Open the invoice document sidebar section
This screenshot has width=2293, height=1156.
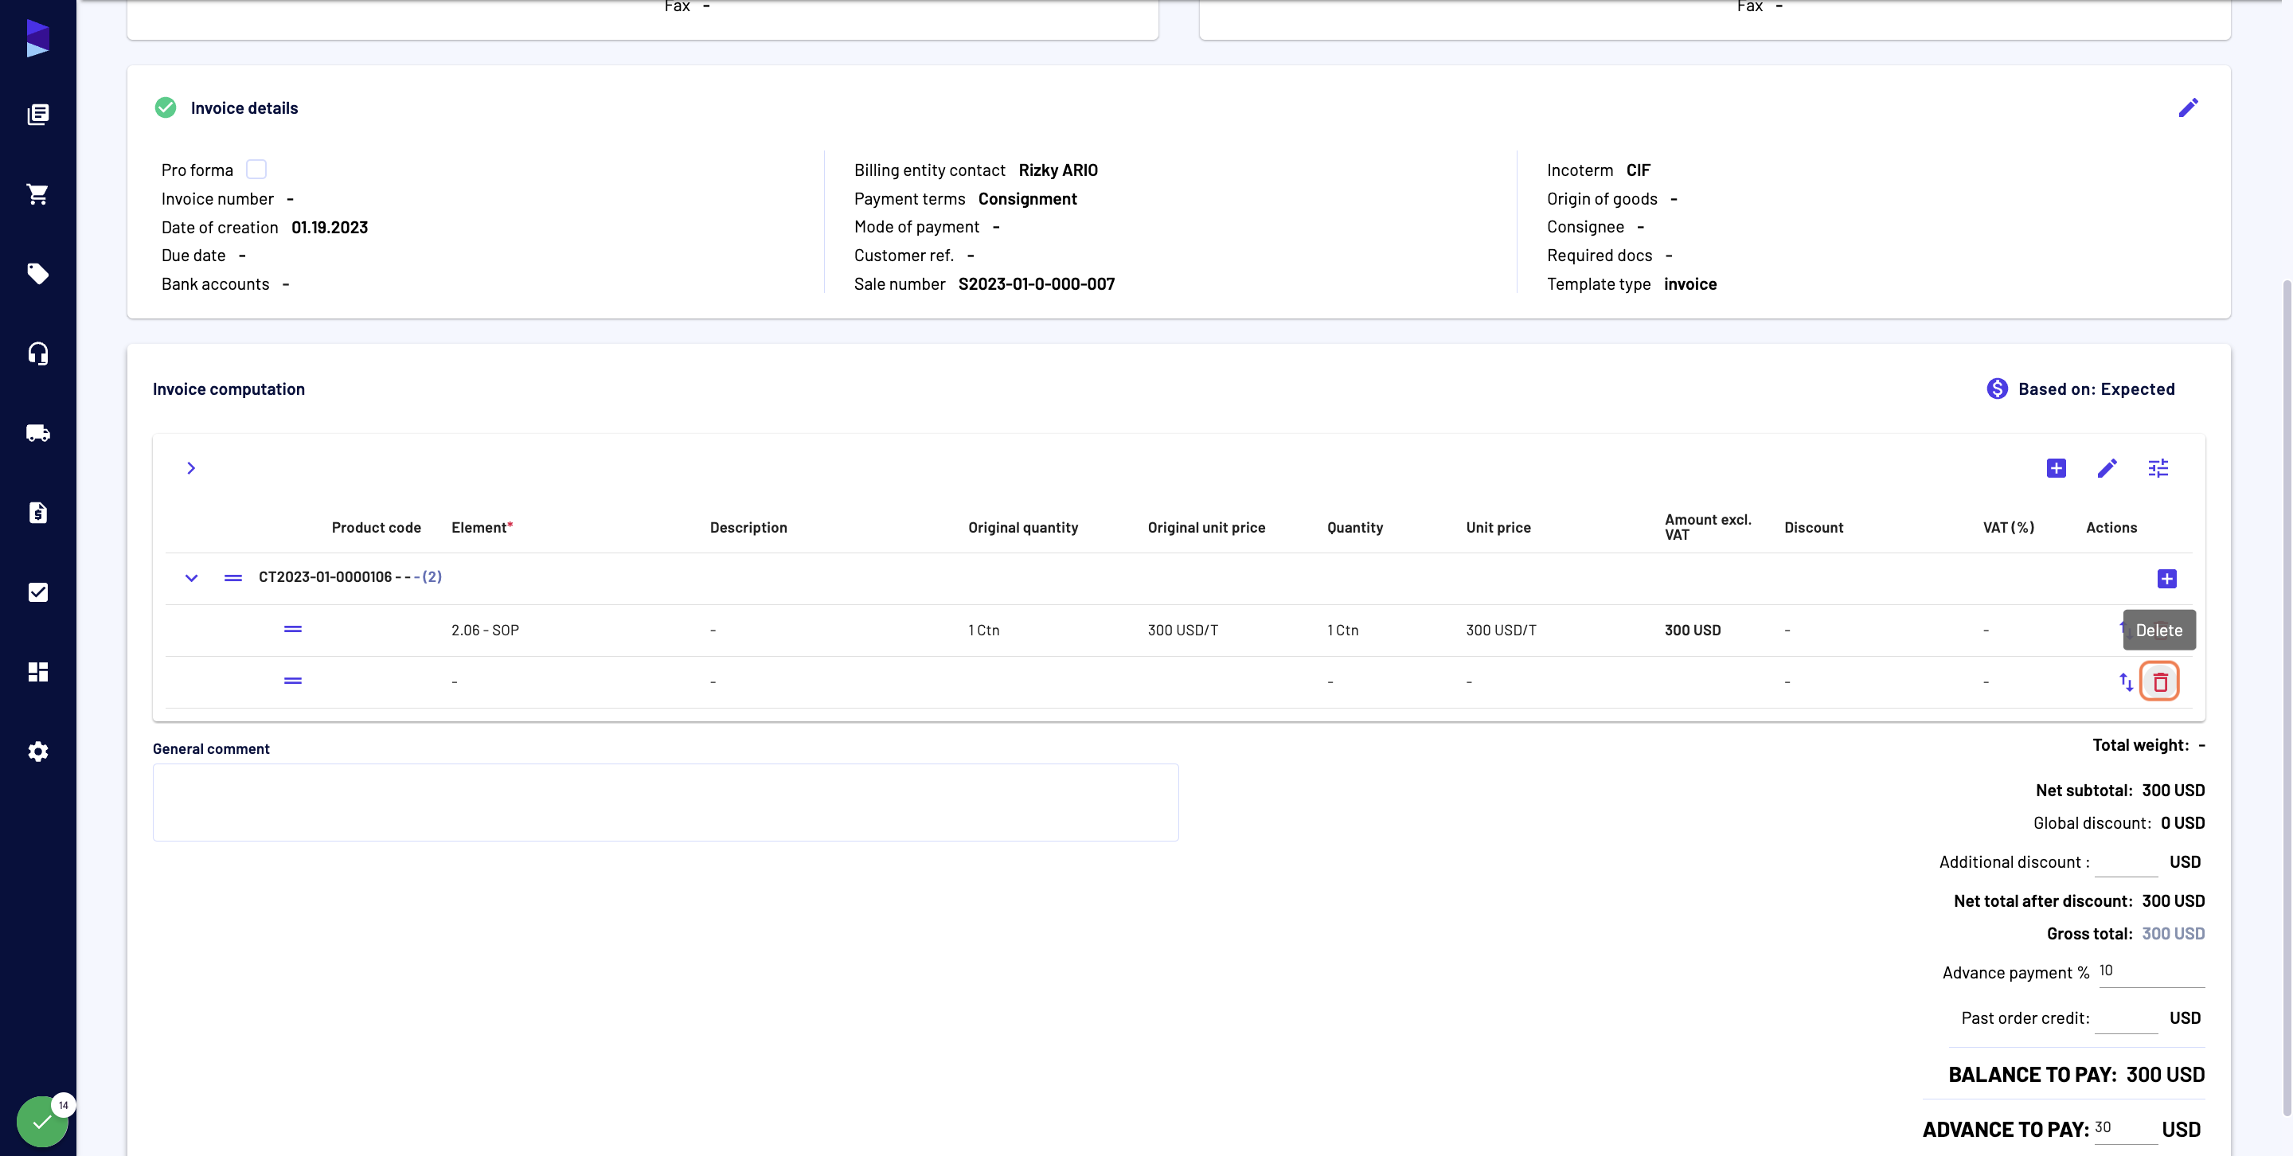(x=37, y=513)
